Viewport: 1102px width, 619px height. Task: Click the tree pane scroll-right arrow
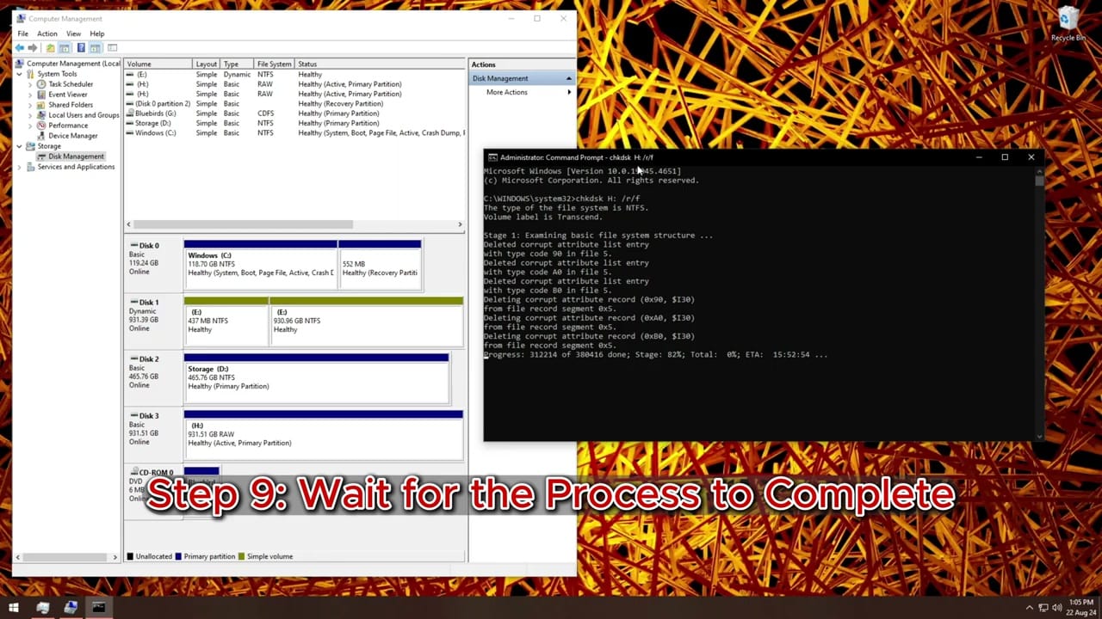coord(115,557)
